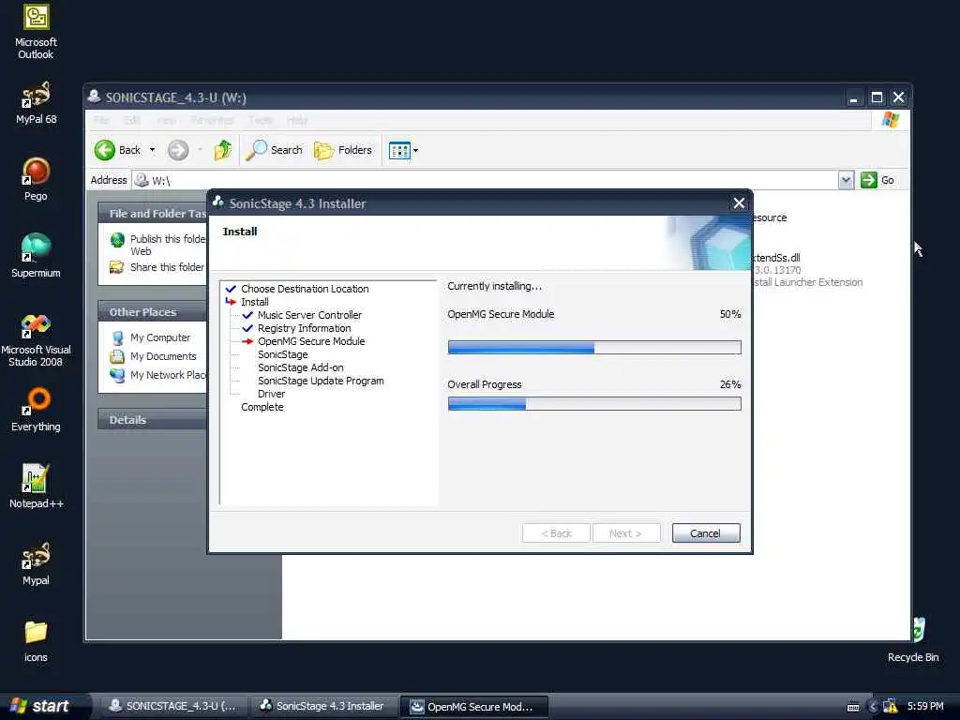Go up one folder level
The image size is (960, 720).
(222, 150)
